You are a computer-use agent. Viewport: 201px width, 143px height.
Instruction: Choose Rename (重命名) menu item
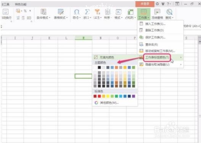160,45
